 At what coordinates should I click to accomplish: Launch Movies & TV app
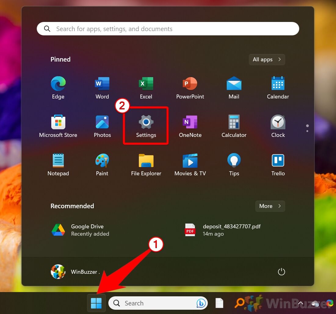tap(190, 164)
